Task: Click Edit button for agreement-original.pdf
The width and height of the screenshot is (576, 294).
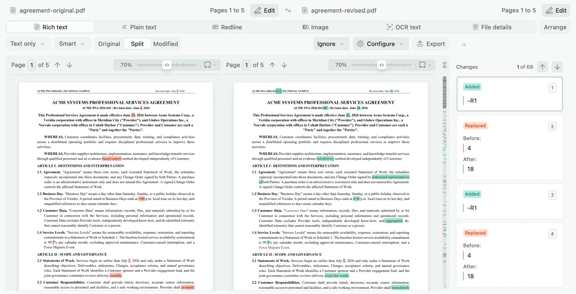Action: pyautogui.click(x=265, y=10)
